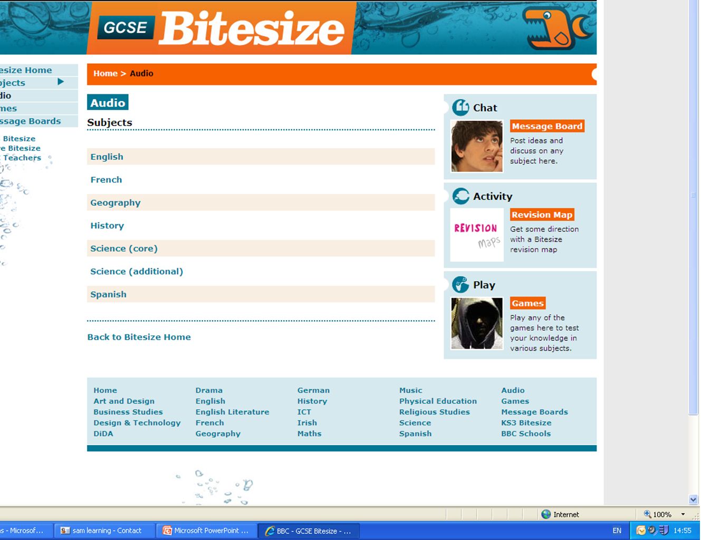Open Bitesize Home in the left sidebar
This screenshot has width=720, height=540.
click(26, 70)
